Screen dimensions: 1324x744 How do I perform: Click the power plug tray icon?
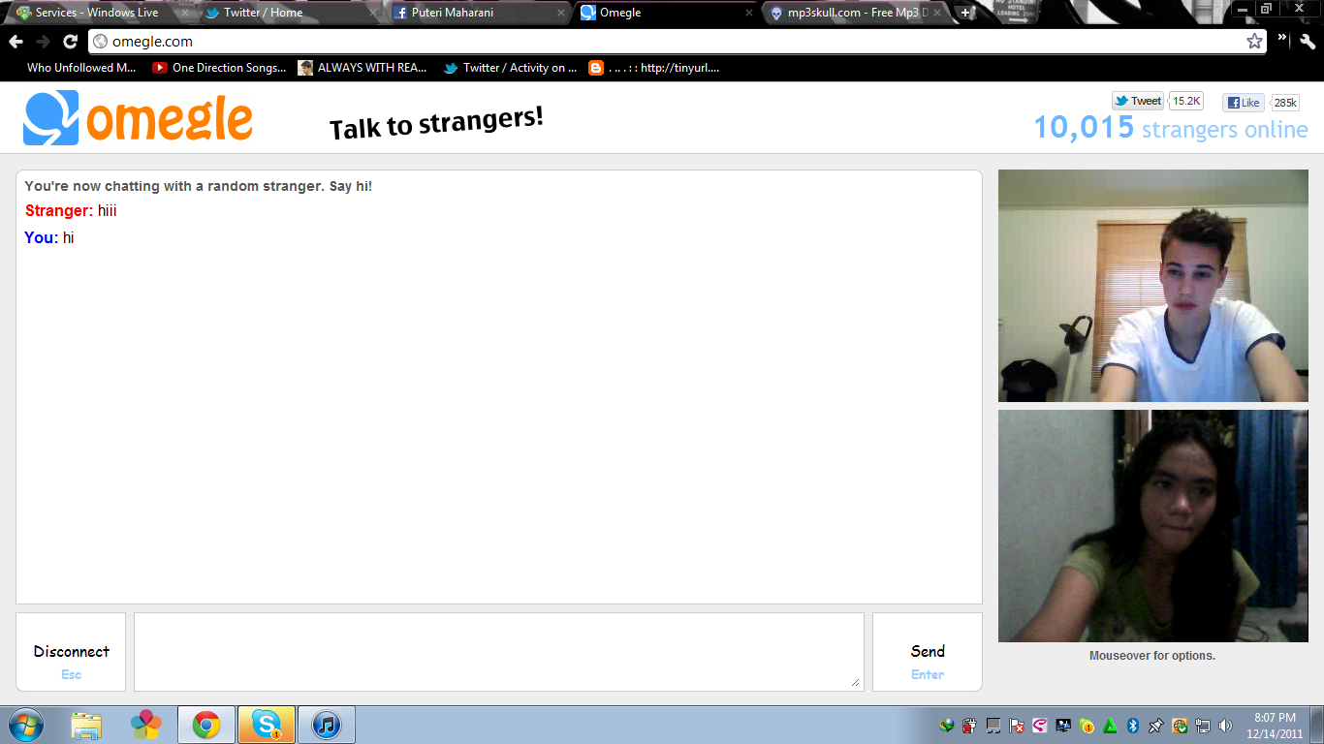970,726
